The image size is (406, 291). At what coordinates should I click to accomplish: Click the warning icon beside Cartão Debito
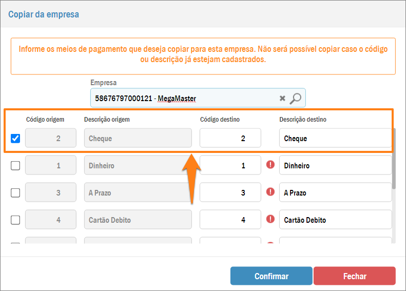270,220
